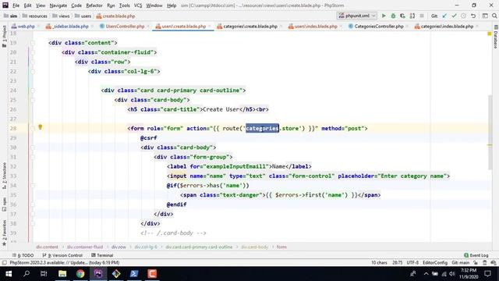Click the views breadcrumb folder

point(61,16)
